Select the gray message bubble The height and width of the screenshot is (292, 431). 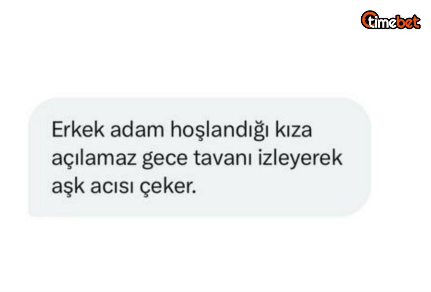199,157
